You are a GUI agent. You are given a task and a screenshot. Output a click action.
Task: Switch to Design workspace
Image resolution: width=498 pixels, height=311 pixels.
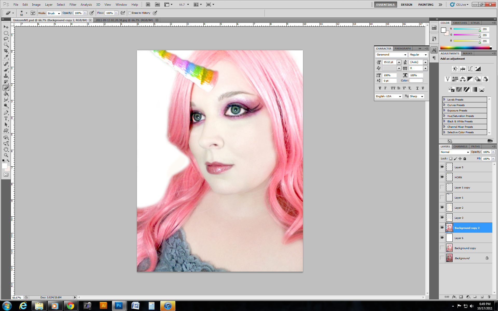point(406,5)
